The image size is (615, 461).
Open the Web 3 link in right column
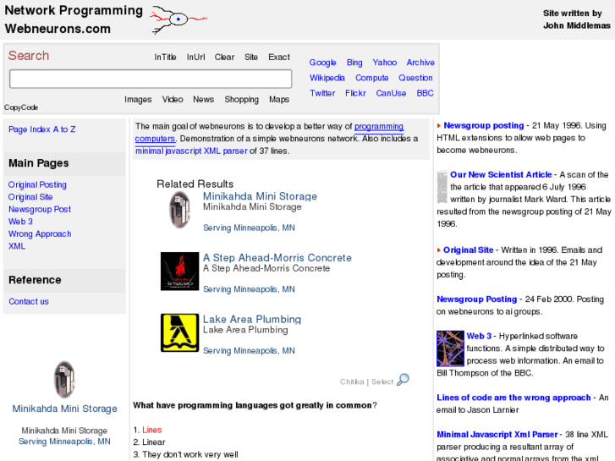[479, 337]
